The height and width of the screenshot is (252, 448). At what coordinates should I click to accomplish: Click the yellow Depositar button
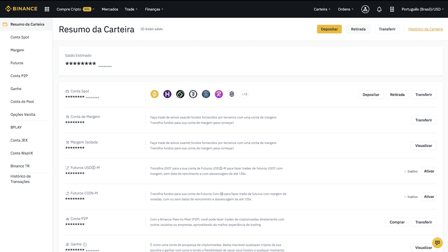coord(329,29)
